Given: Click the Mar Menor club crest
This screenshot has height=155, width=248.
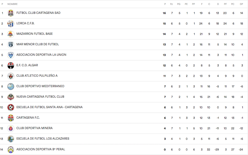Looking at the screenshot, I should [x=10, y=44].
